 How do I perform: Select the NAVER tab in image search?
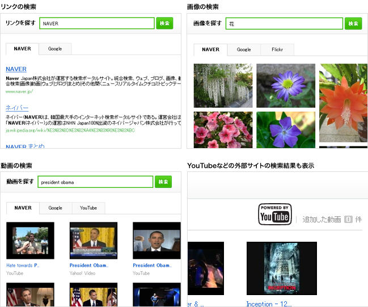(210, 49)
